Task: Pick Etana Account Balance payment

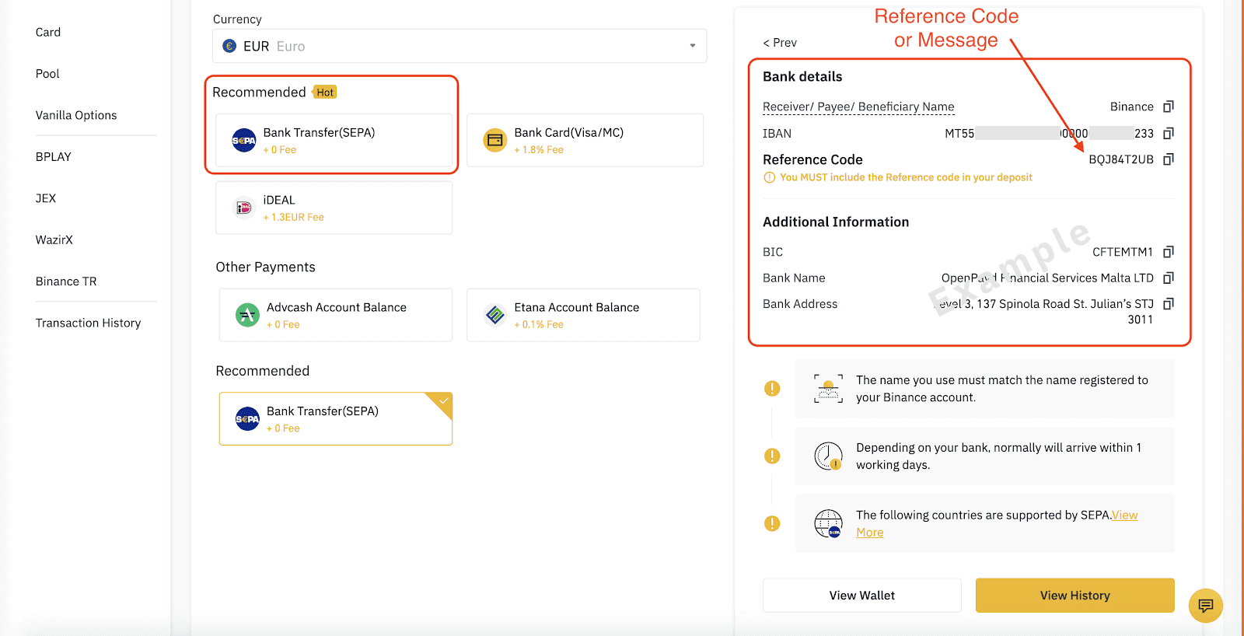Action: [x=583, y=315]
